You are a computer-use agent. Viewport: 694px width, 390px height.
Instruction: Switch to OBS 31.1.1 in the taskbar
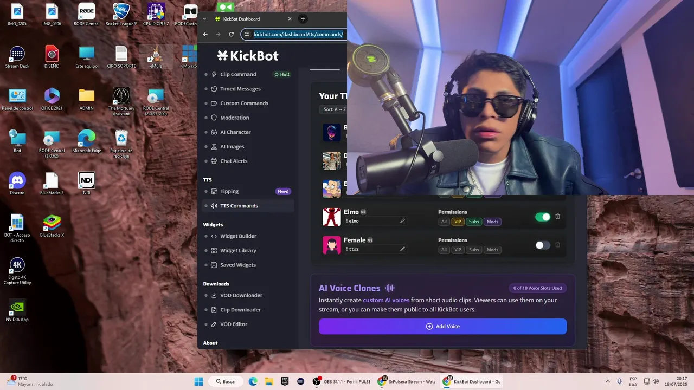342,381
